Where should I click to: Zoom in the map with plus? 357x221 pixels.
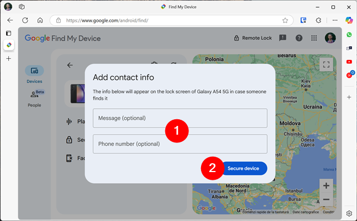[326, 186]
